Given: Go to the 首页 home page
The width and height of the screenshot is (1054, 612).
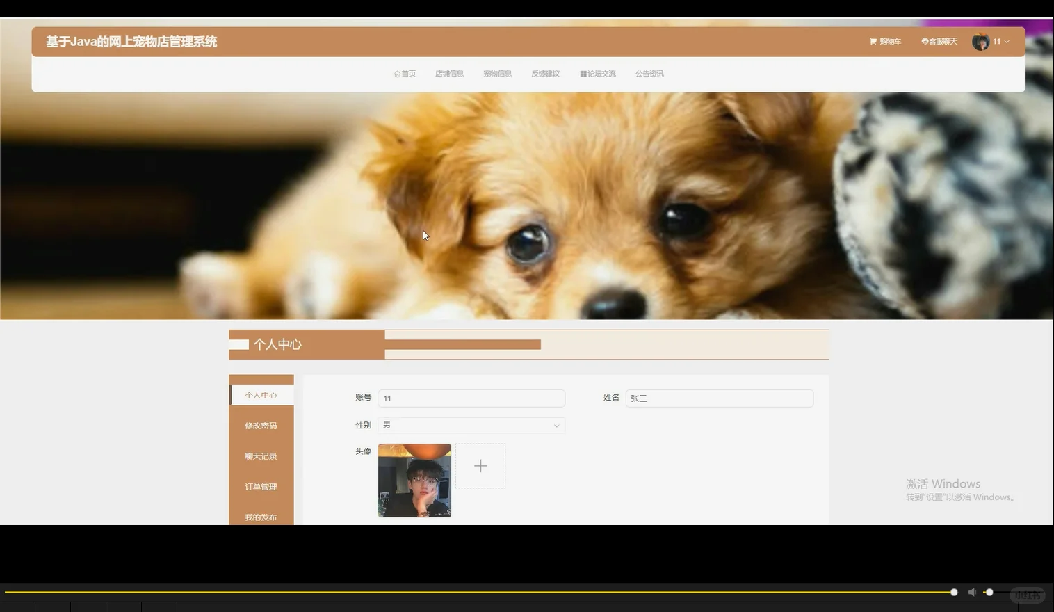Looking at the screenshot, I should click(x=405, y=74).
